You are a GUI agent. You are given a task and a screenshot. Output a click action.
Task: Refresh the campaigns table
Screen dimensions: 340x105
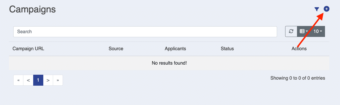pos(291,31)
